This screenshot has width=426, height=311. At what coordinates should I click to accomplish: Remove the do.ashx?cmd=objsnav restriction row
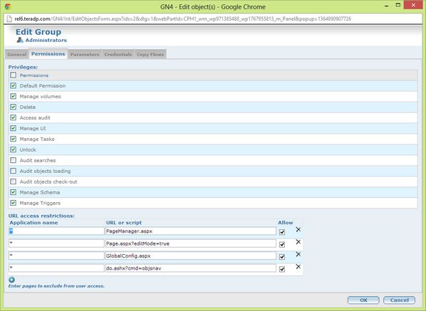tap(298, 266)
